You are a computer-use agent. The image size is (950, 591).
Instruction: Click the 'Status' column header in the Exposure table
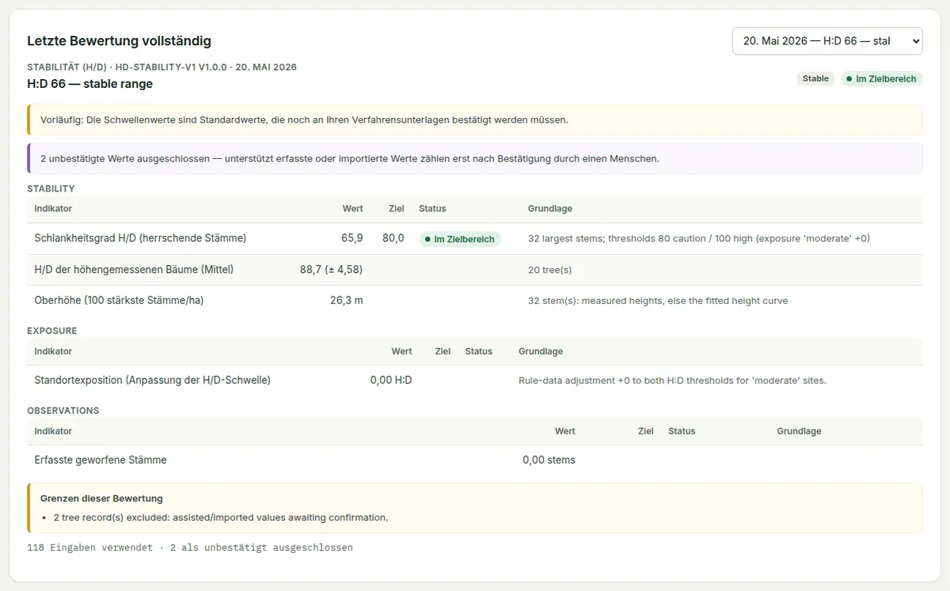coord(478,351)
